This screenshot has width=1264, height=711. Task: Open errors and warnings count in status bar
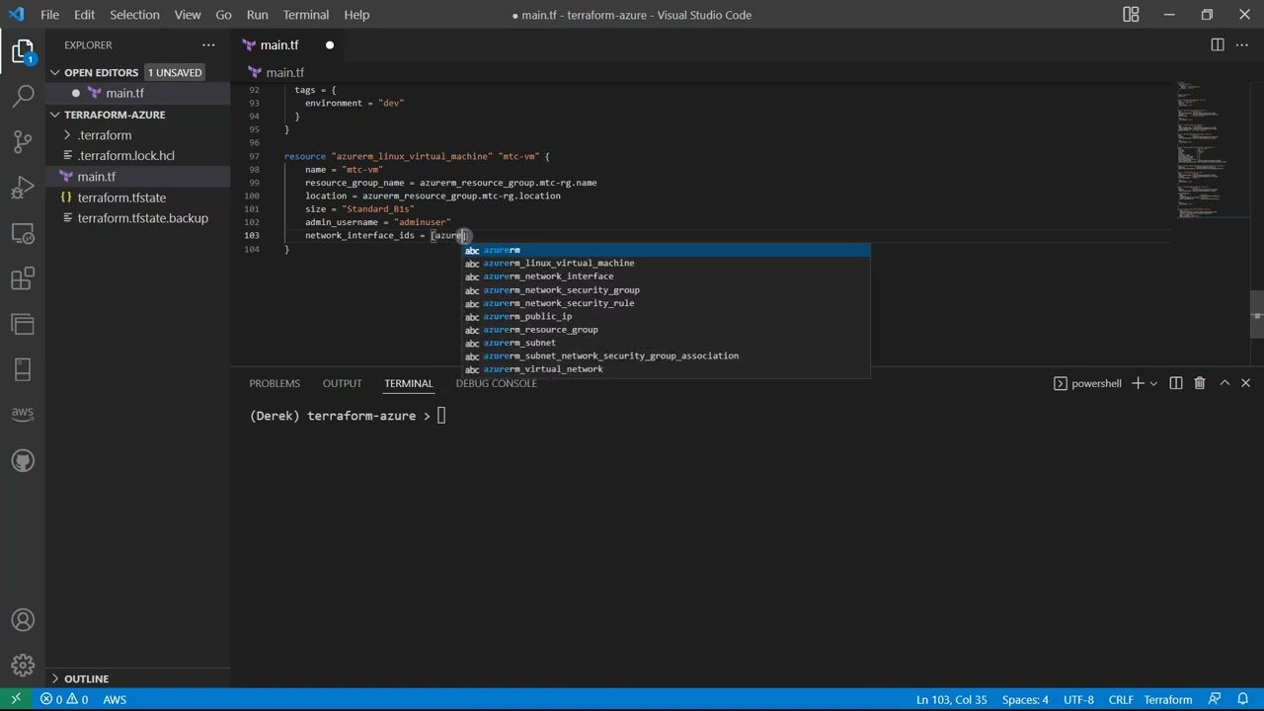coord(64,699)
